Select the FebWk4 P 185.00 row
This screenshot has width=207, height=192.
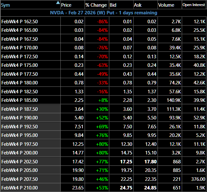(20, 100)
